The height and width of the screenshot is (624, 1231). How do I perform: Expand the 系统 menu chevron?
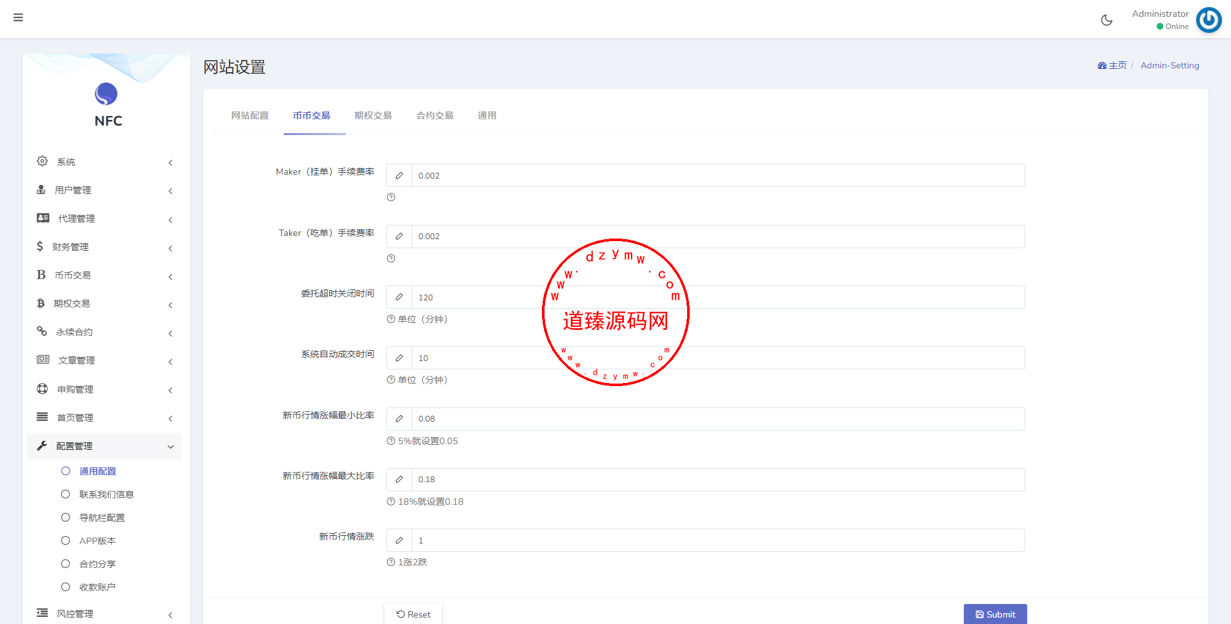coord(170,162)
